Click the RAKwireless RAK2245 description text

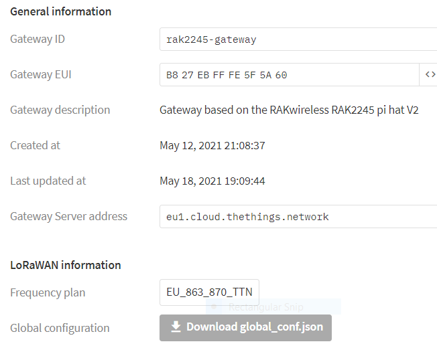289,110
